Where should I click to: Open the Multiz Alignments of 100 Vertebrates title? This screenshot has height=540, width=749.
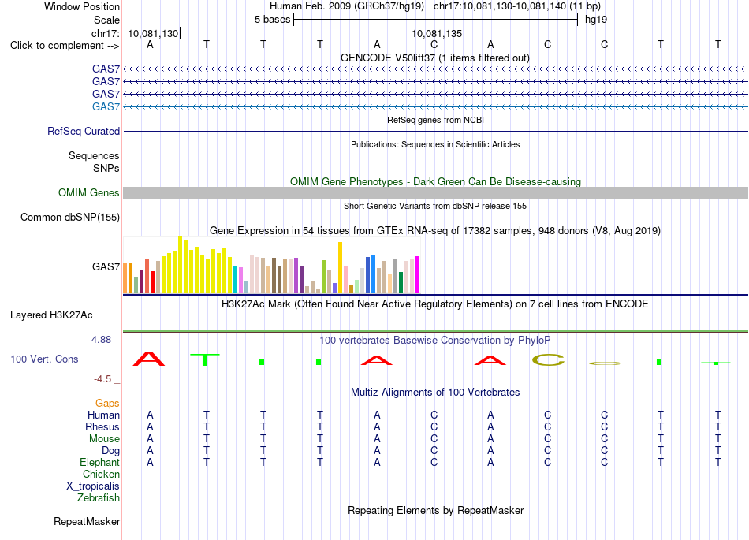point(435,393)
